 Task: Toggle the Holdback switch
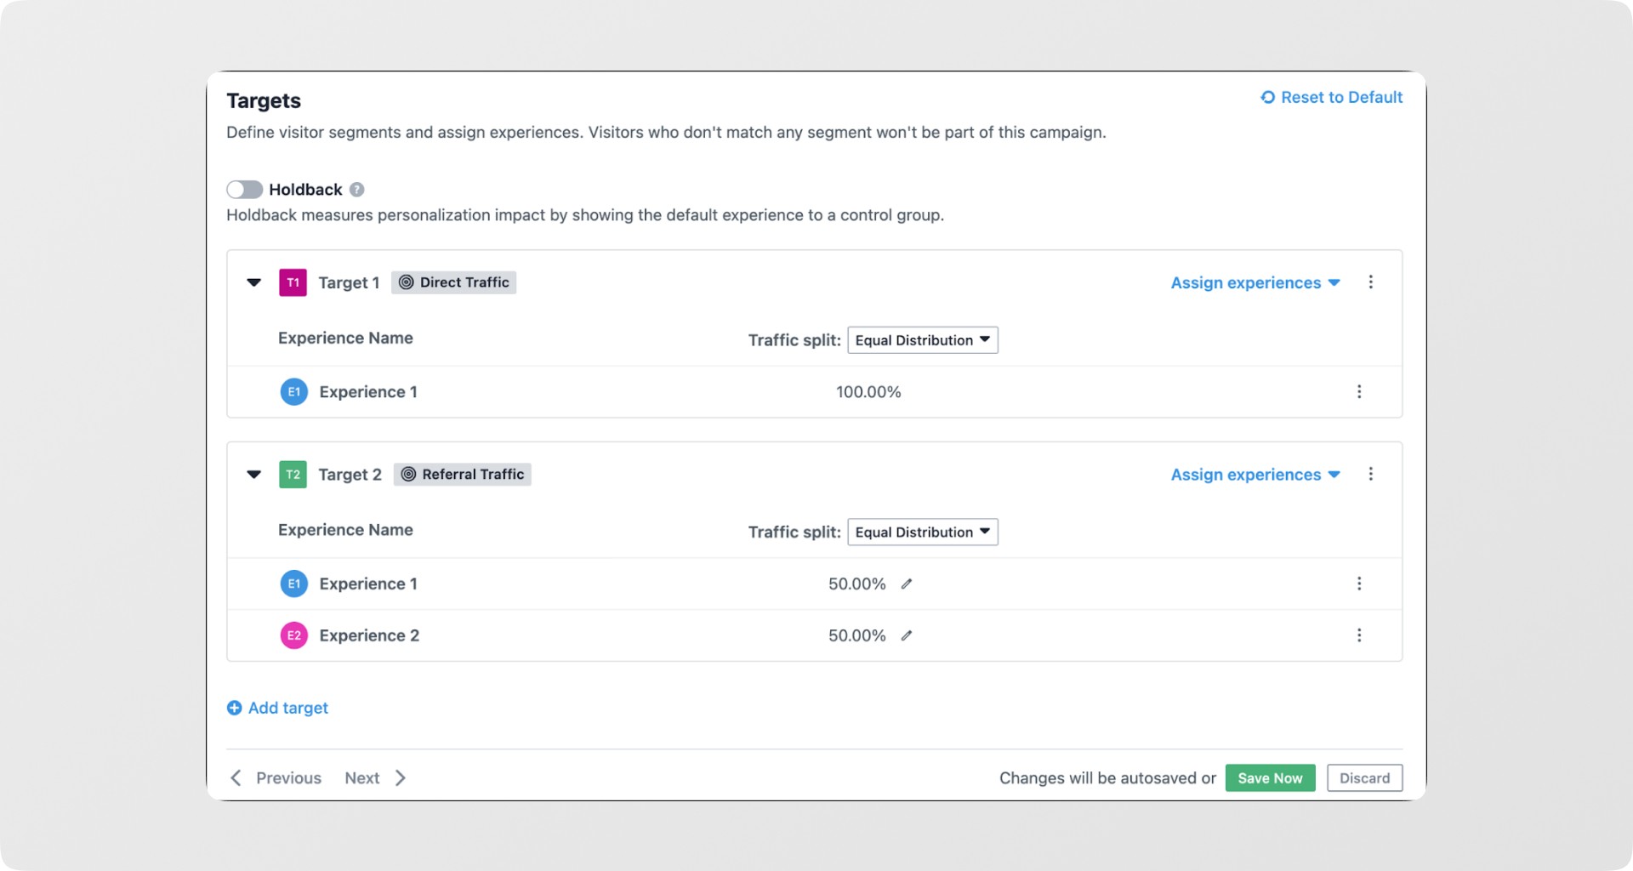[x=244, y=189]
